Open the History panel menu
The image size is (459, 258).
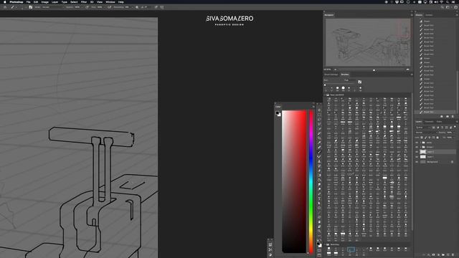pyautogui.click(x=457, y=15)
